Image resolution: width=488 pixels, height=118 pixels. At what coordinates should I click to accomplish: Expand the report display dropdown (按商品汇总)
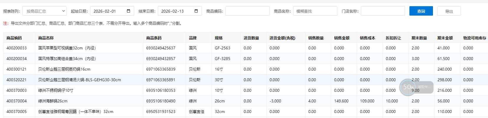click(44, 11)
